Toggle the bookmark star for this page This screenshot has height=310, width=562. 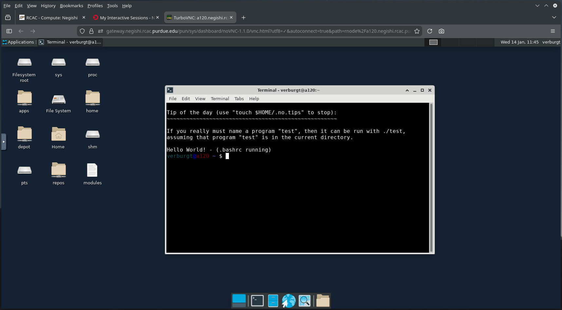pos(417,31)
